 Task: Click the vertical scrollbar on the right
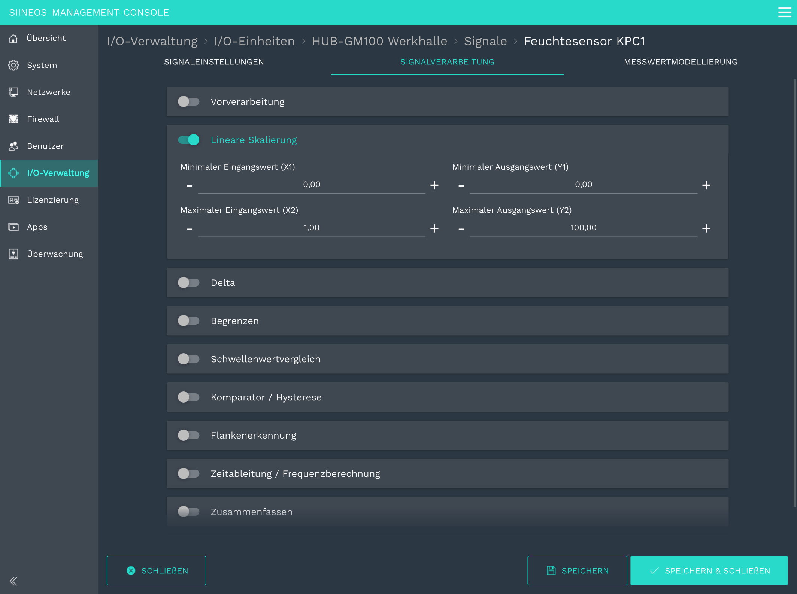point(795,293)
